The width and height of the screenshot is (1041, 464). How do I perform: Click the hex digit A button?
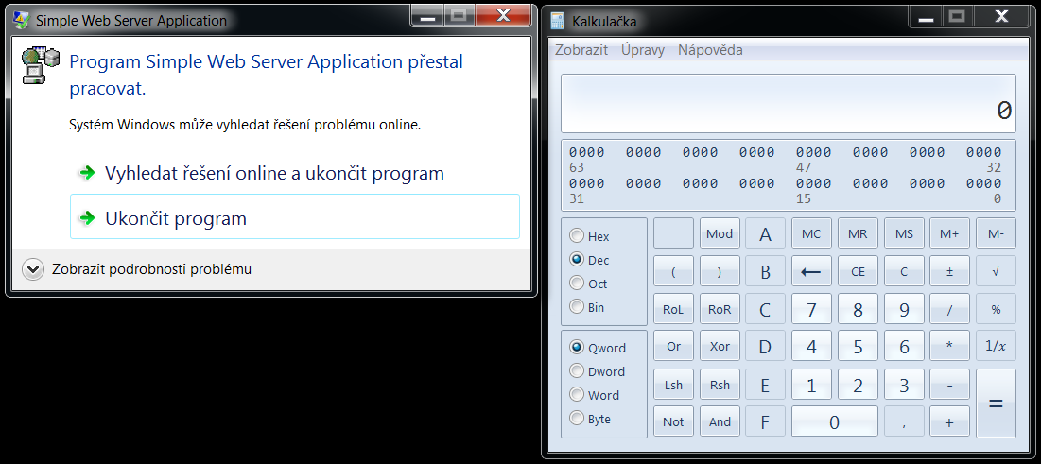(x=766, y=233)
